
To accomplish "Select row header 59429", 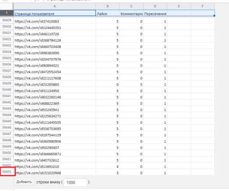I will 7,20.
